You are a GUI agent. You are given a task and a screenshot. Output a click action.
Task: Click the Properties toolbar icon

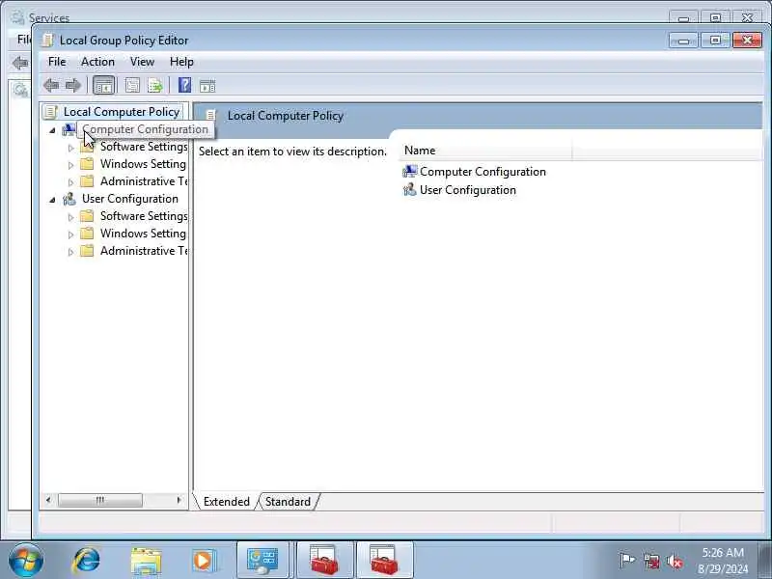pos(132,86)
